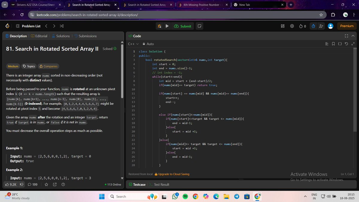359x202 pixels.
Task: Open Telegram from taskbar
Action: (236, 196)
